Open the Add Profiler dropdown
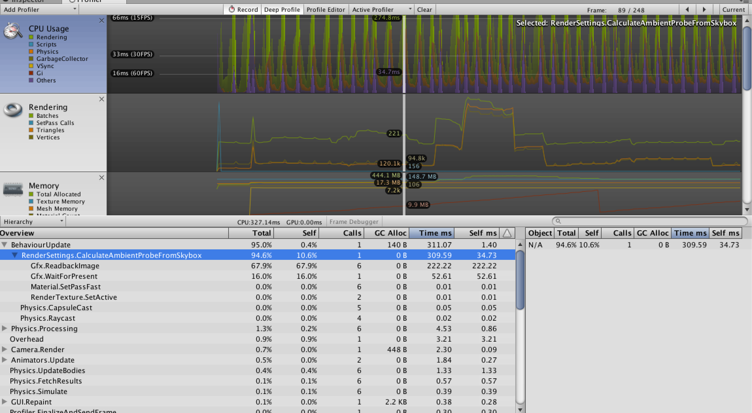 point(39,9)
